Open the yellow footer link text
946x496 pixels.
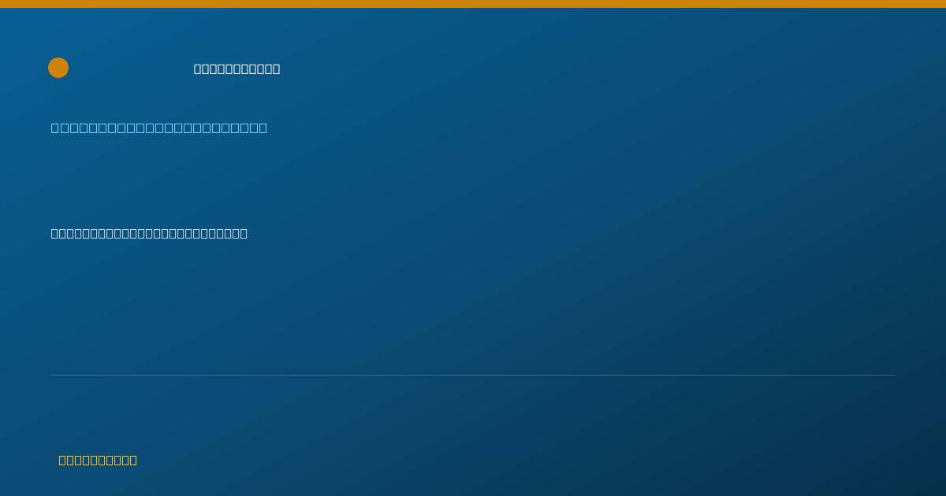(x=98, y=460)
